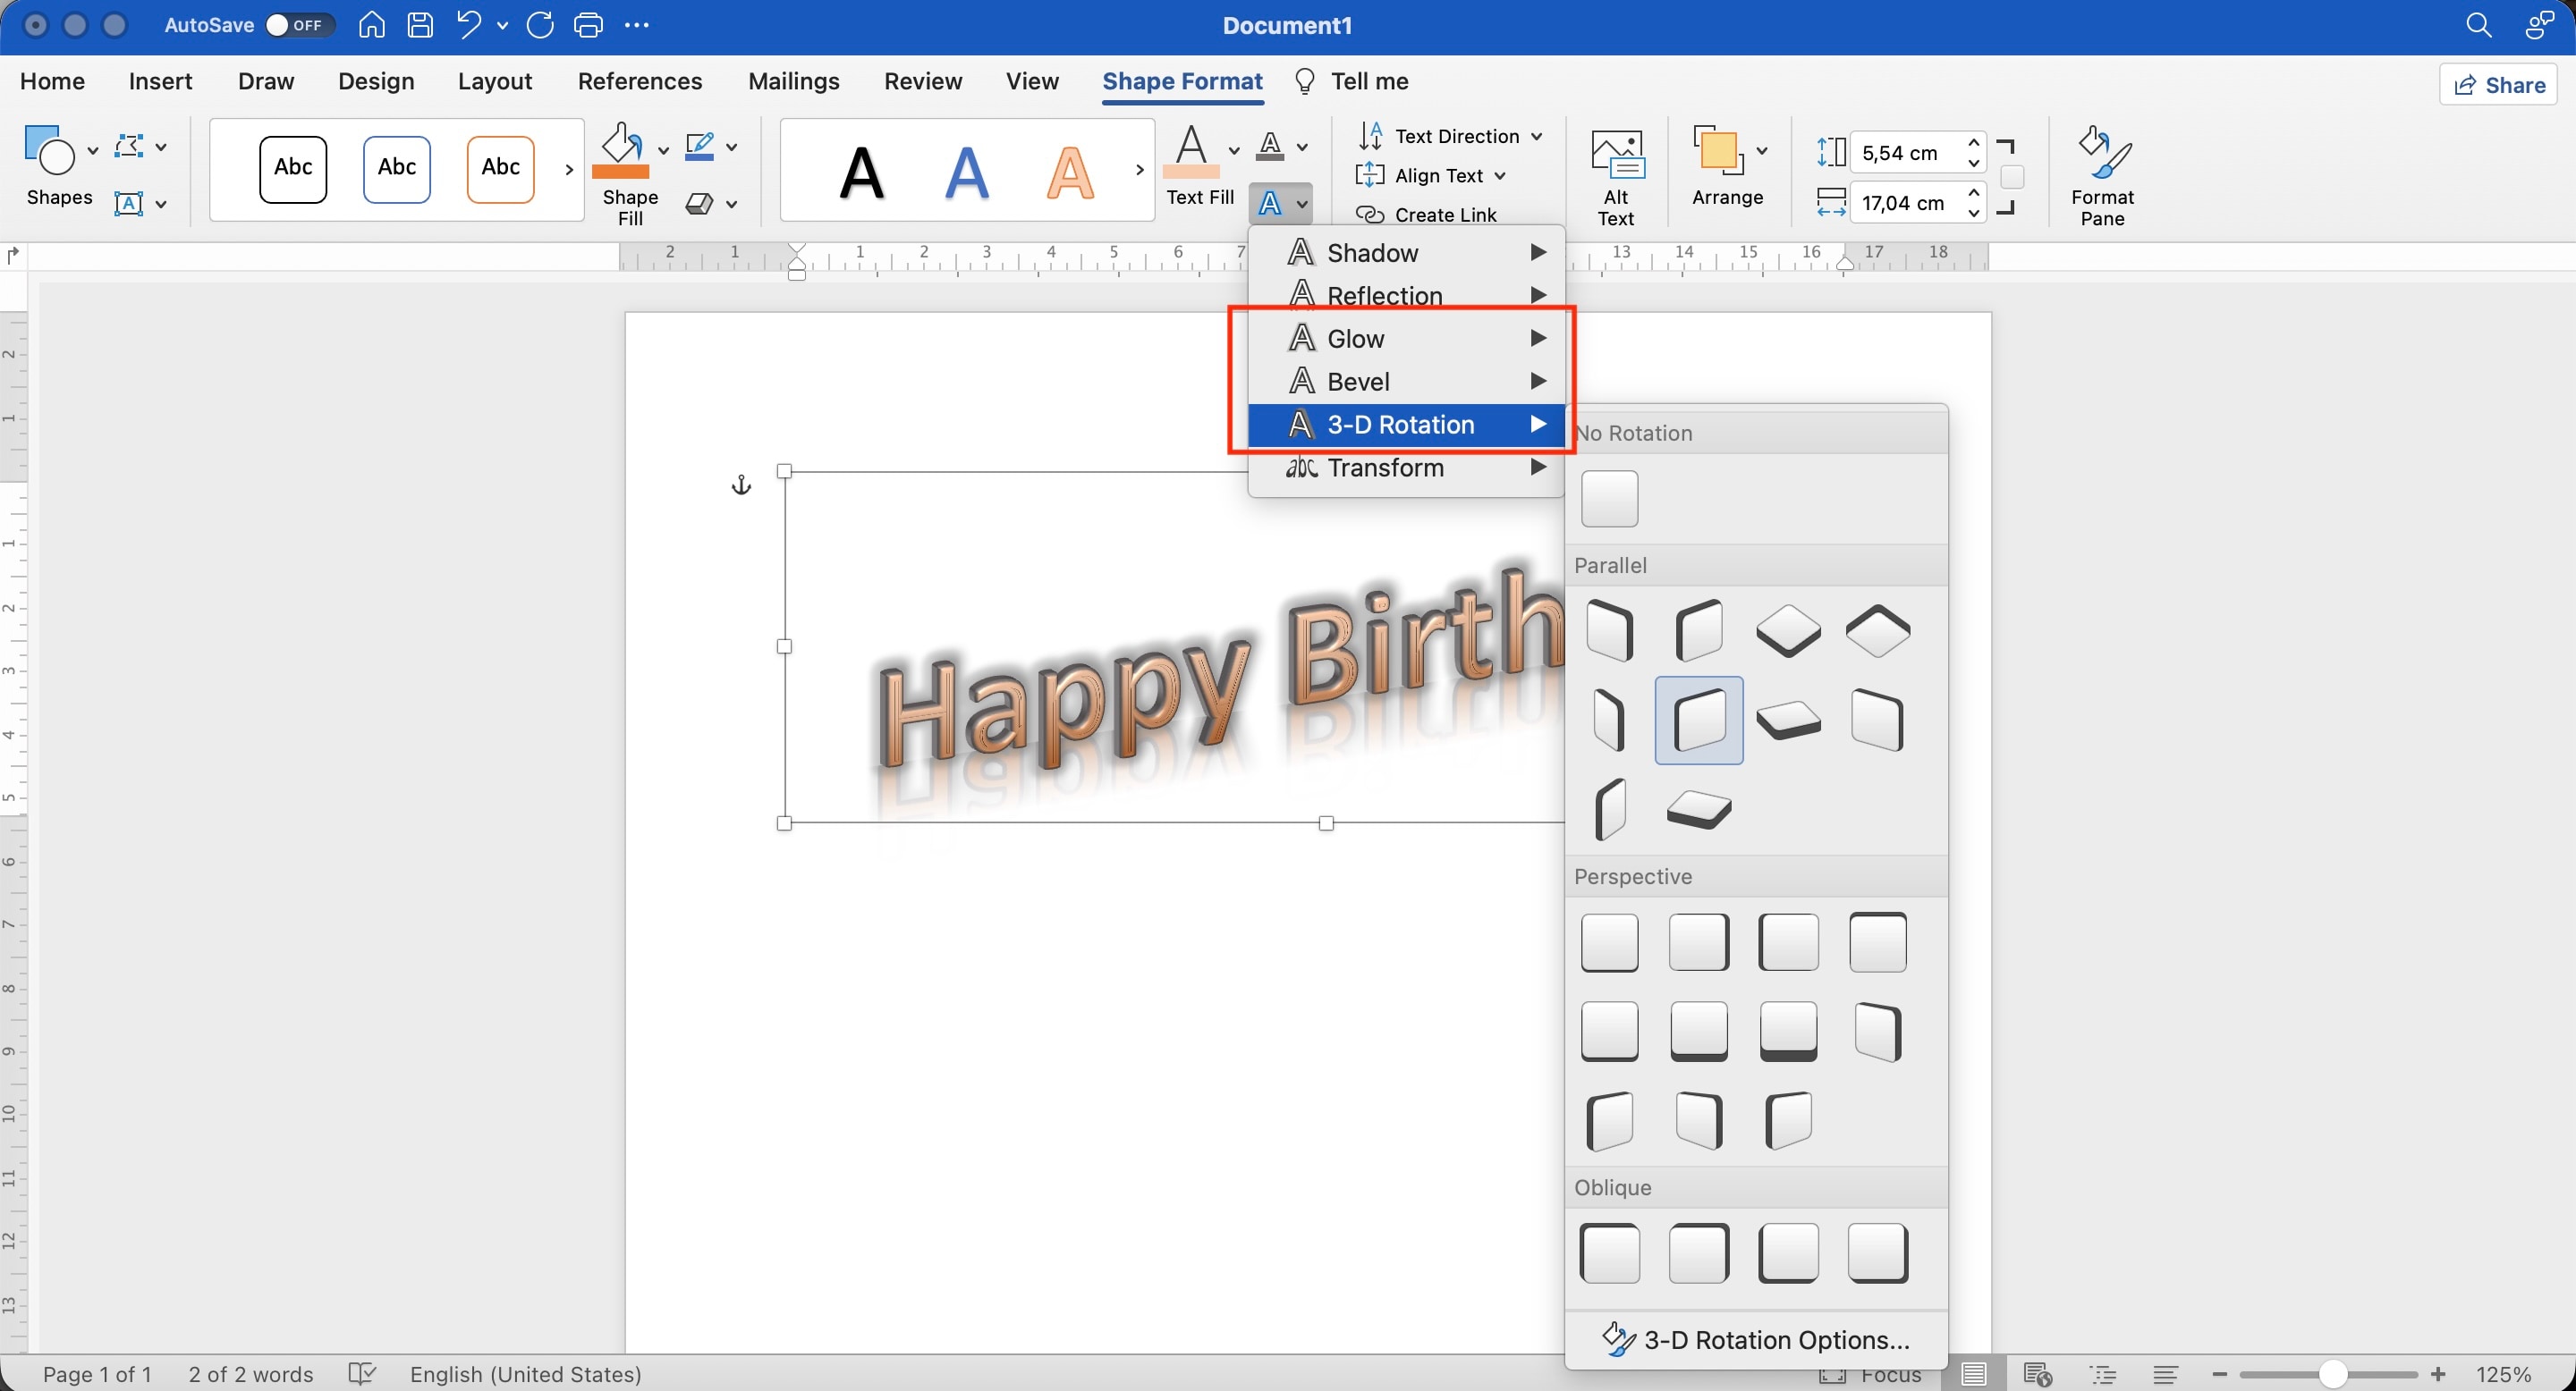
Task: Click the Share button
Action: [x=2499, y=84]
